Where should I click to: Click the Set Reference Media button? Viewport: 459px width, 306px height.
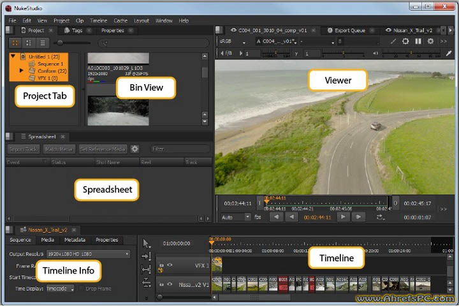tap(103, 149)
